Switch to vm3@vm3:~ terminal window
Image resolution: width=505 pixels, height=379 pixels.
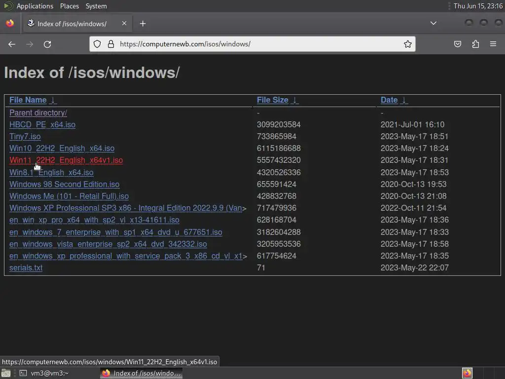(44, 373)
